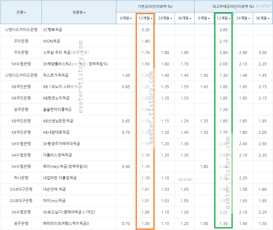Image resolution: width=273 pixels, height=230 pixels.
Task: Click the 최고우대금리(단리정액 %) group header
Action: [233, 6]
